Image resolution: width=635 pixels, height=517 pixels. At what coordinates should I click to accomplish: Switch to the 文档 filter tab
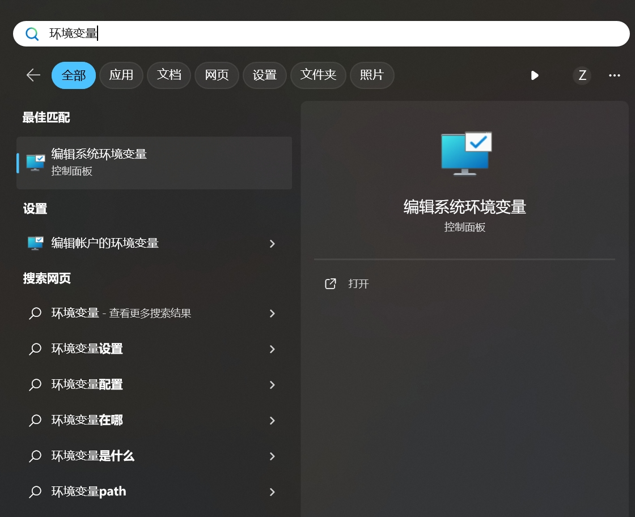pyautogui.click(x=169, y=75)
